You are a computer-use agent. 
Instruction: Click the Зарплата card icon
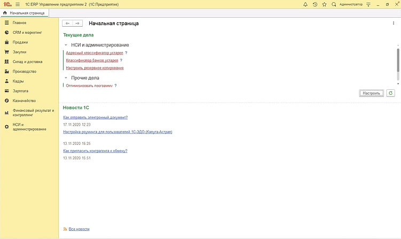7,91
